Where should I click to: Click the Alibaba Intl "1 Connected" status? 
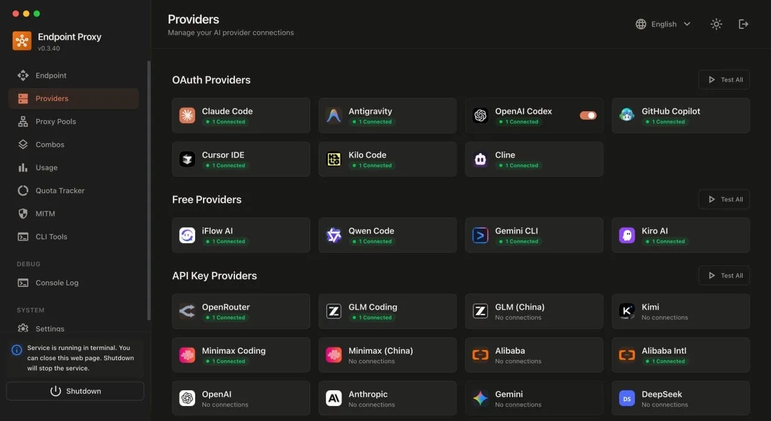coord(665,361)
